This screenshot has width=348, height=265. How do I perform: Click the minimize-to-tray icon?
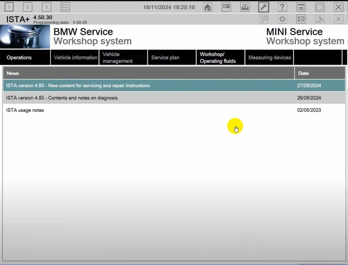[x=301, y=7]
